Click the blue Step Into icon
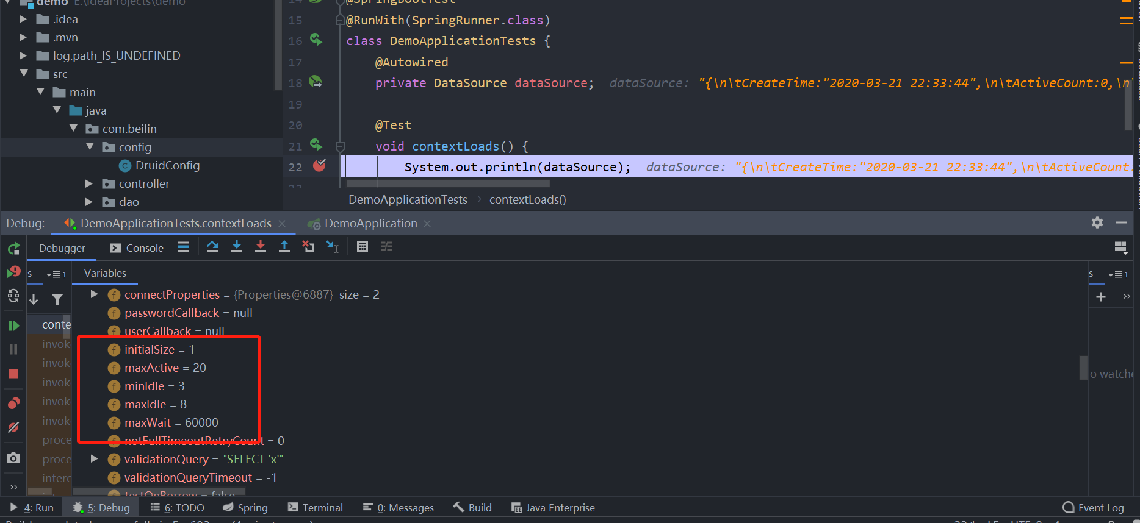1140x523 pixels. tap(237, 247)
